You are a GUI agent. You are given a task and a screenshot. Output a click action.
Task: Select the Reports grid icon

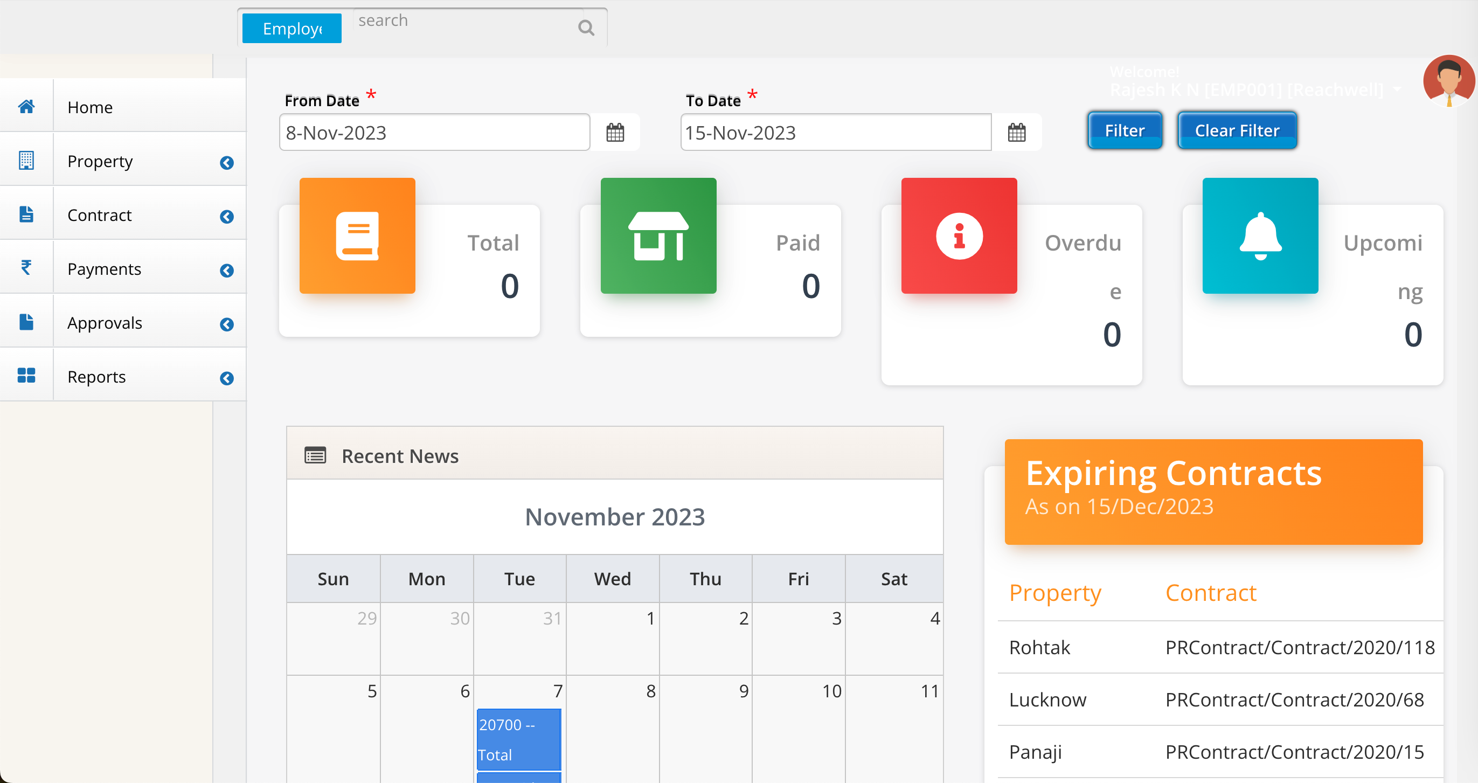[26, 375]
